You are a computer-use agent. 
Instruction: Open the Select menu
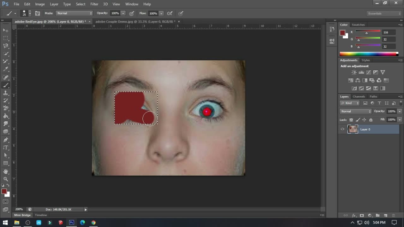80,4
